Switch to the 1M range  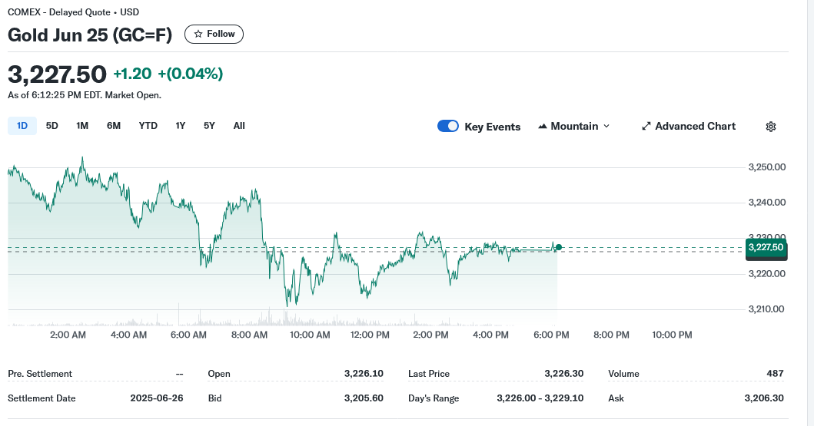pyautogui.click(x=82, y=126)
